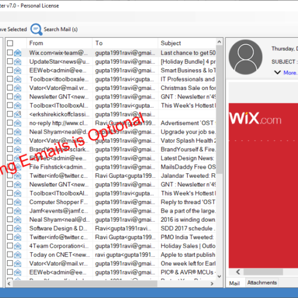The image size is (298, 298).
Task: Click envelope icon of Neal Shyam Upgrade email
Action: tap(18, 132)
